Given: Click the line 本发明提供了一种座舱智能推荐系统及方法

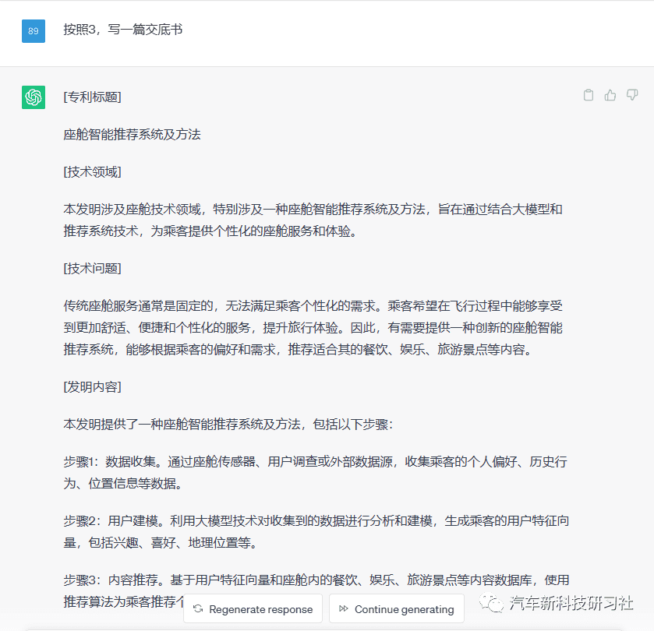Looking at the screenshot, I should (228, 425).
